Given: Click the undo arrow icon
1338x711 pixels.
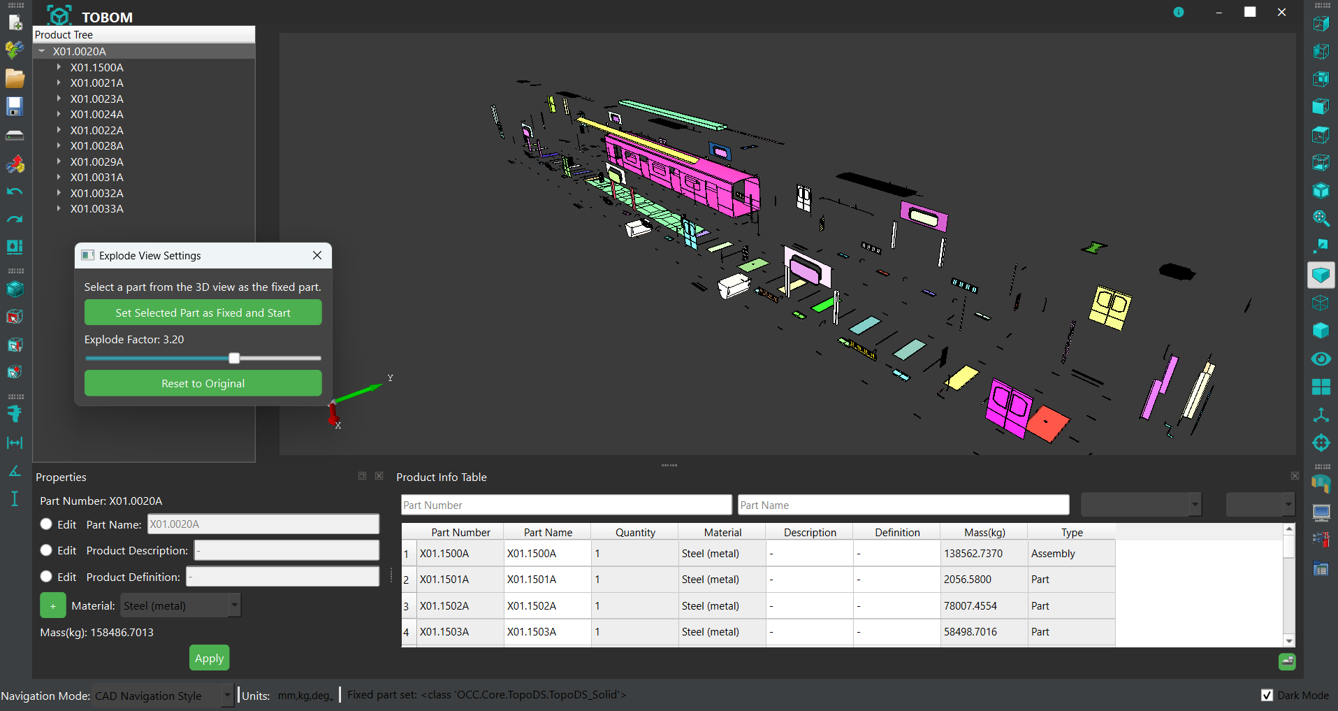Looking at the screenshot, I should (x=15, y=191).
